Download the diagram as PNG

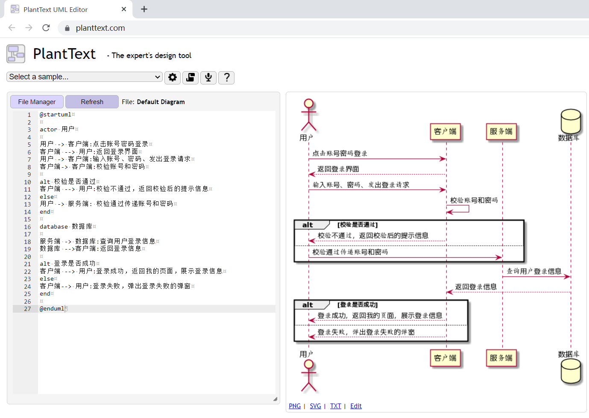pyautogui.click(x=295, y=406)
